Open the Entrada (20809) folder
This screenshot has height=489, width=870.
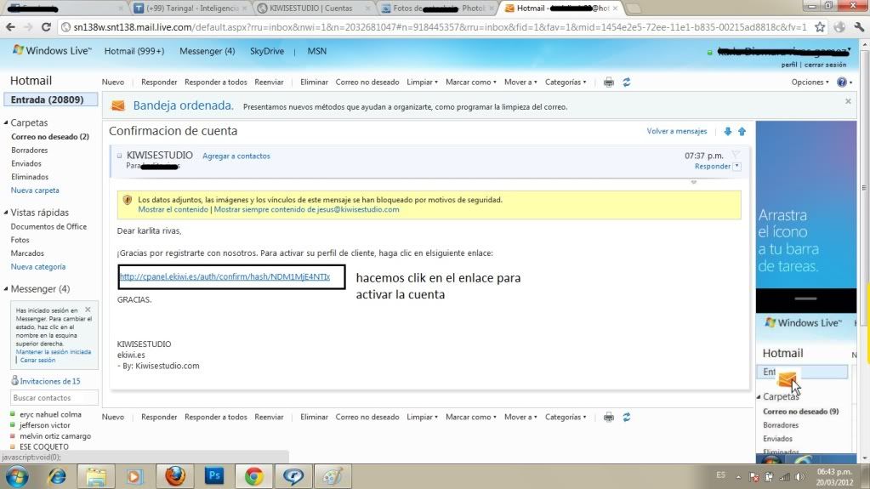click(50, 100)
